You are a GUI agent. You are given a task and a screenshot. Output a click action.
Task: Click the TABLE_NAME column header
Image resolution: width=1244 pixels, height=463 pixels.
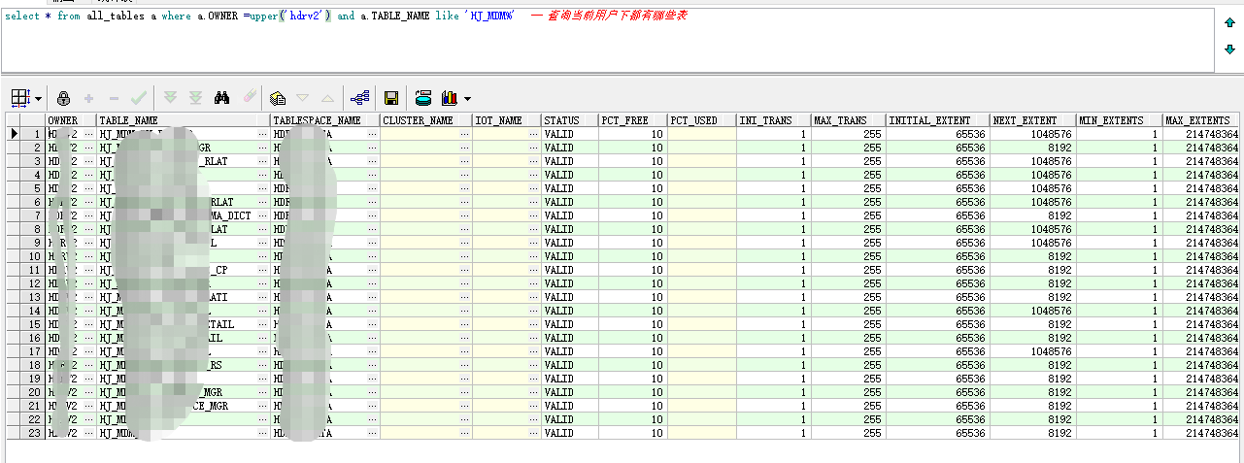[x=184, y=120]
